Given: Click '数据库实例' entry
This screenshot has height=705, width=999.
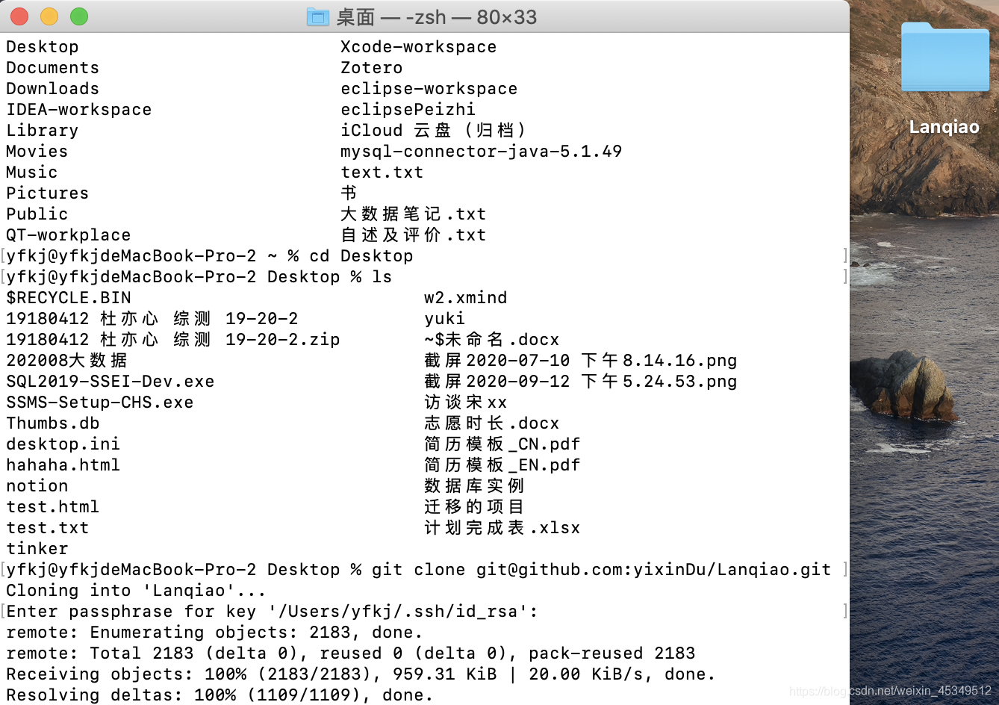Looking at the screenshot, I should (474, 485).
